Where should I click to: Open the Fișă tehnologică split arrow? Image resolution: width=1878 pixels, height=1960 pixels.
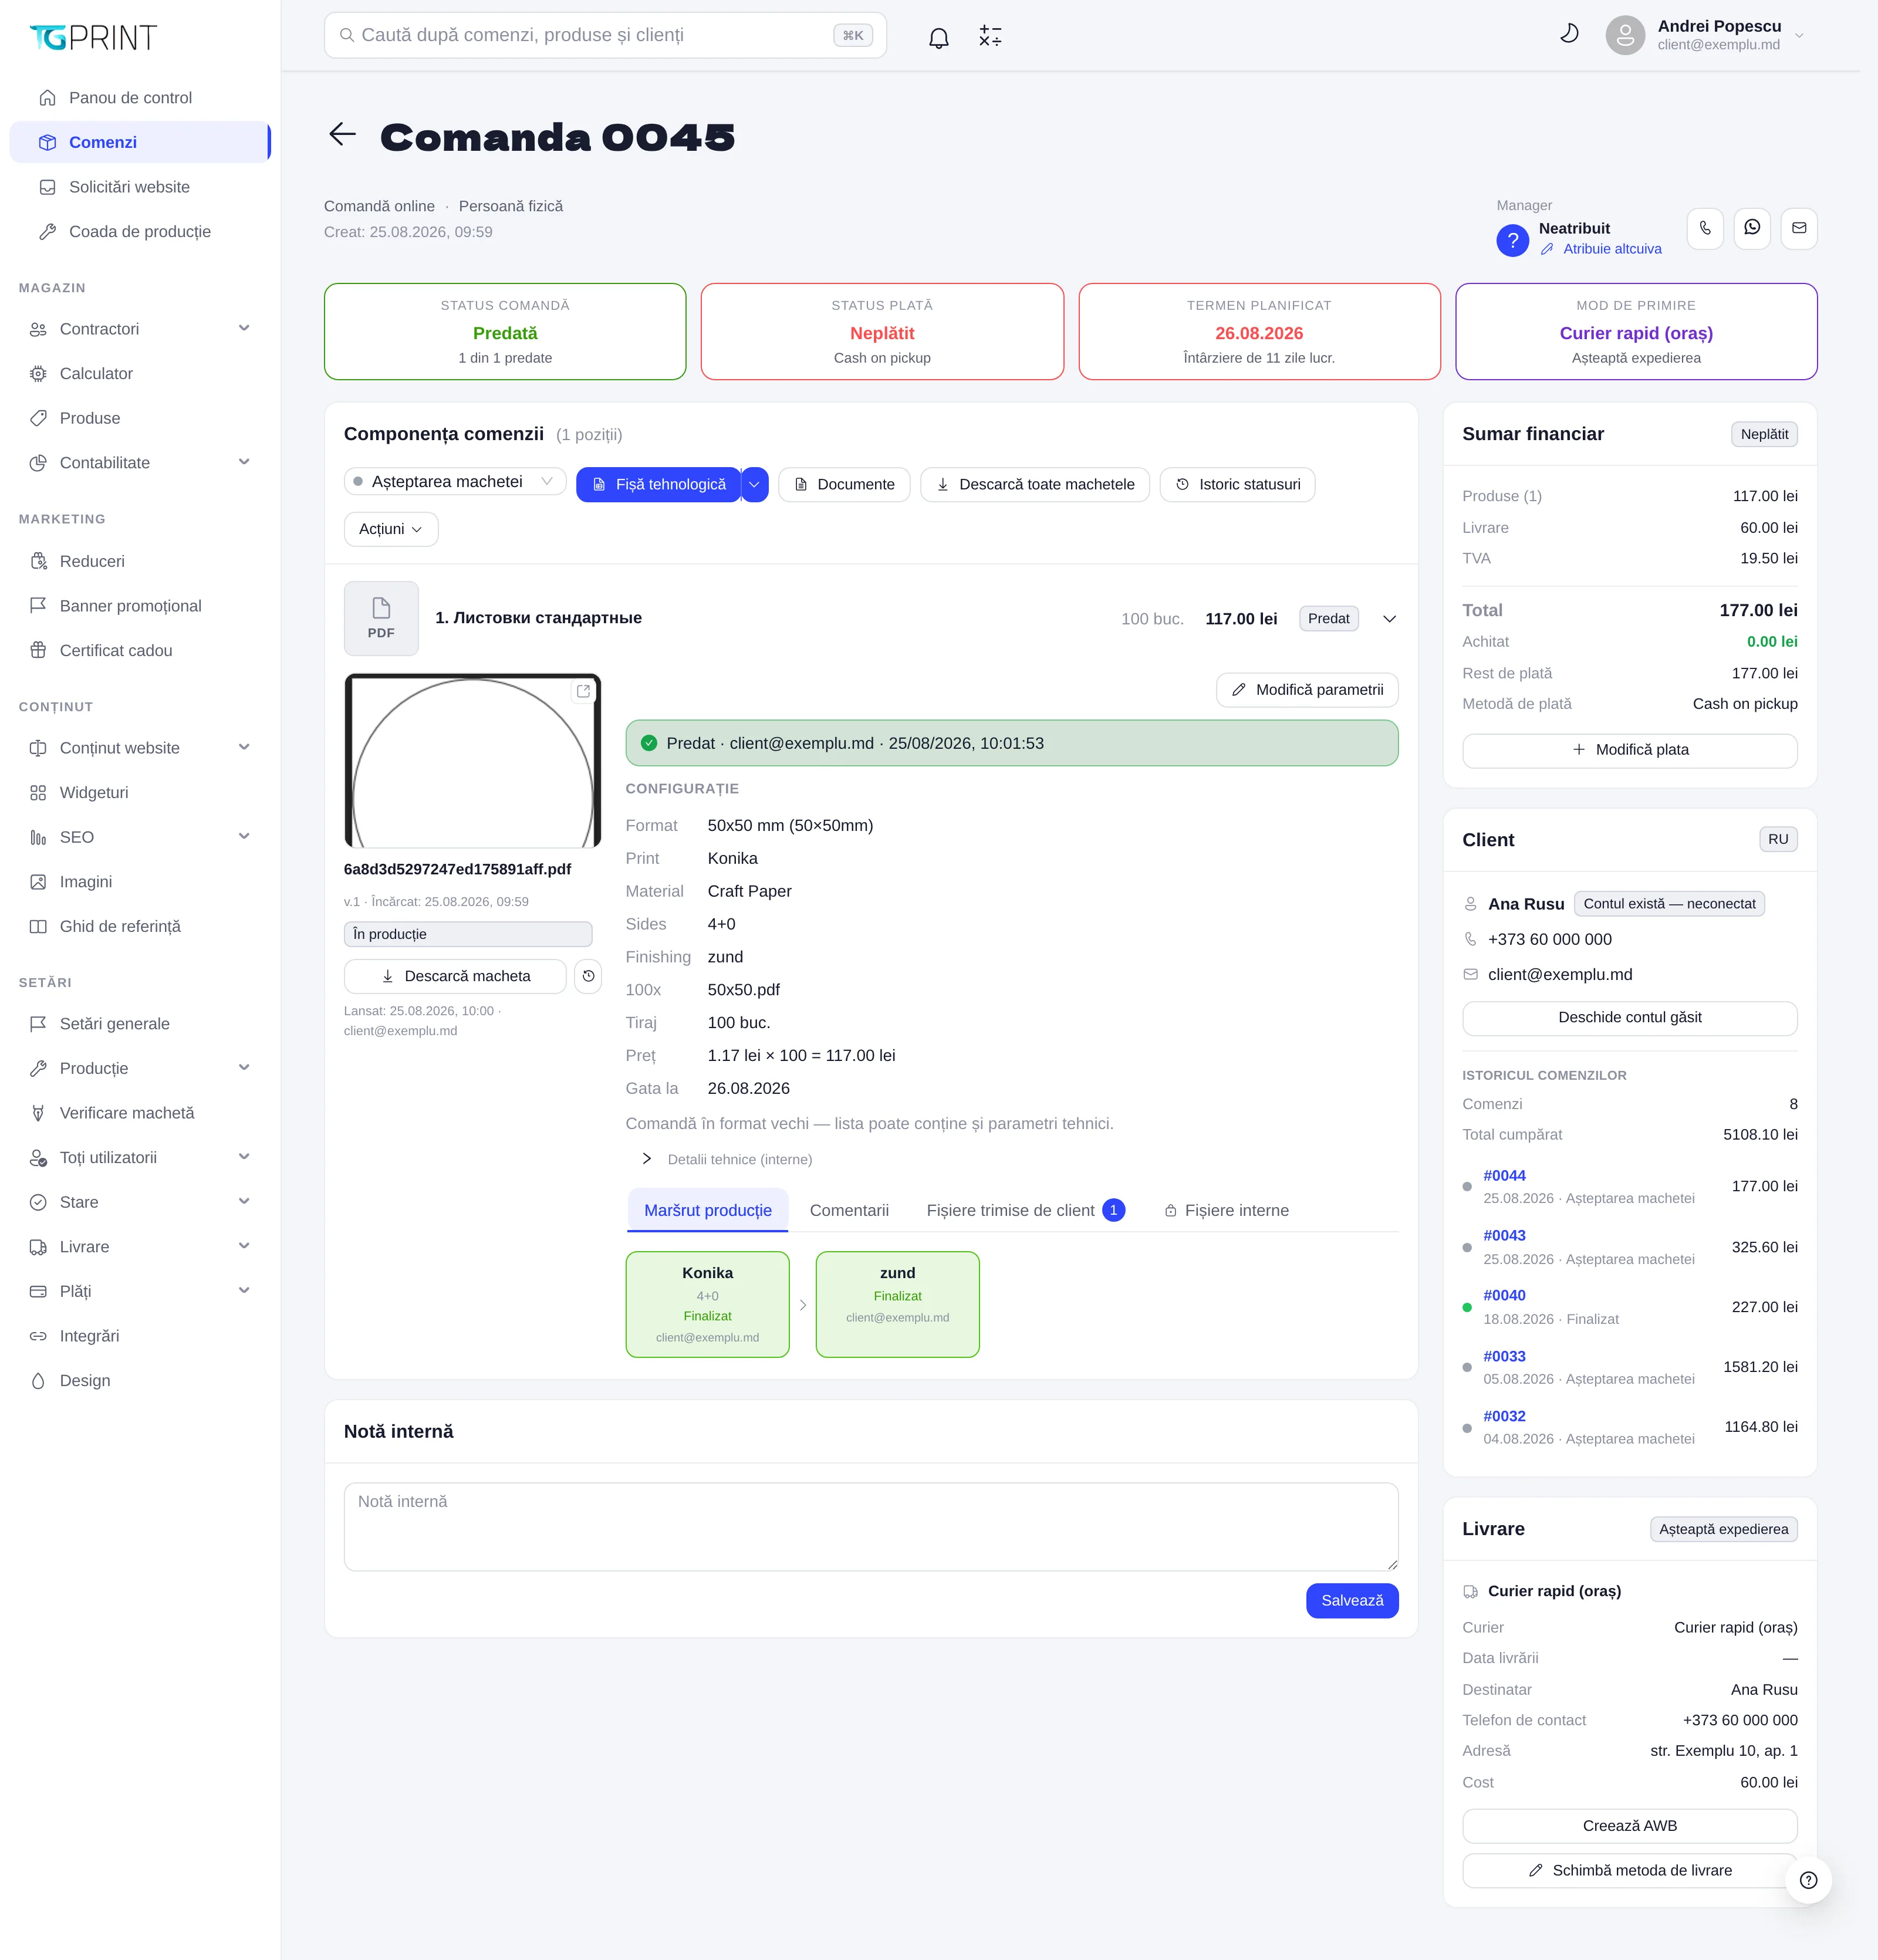pyautogui.click(x=755, y=485)
